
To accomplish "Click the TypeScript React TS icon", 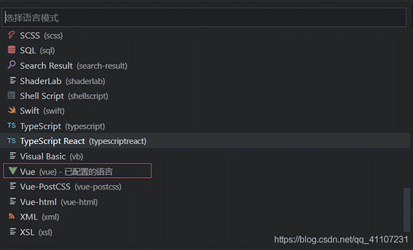I will pyautogui.click(x=11, y=141).
